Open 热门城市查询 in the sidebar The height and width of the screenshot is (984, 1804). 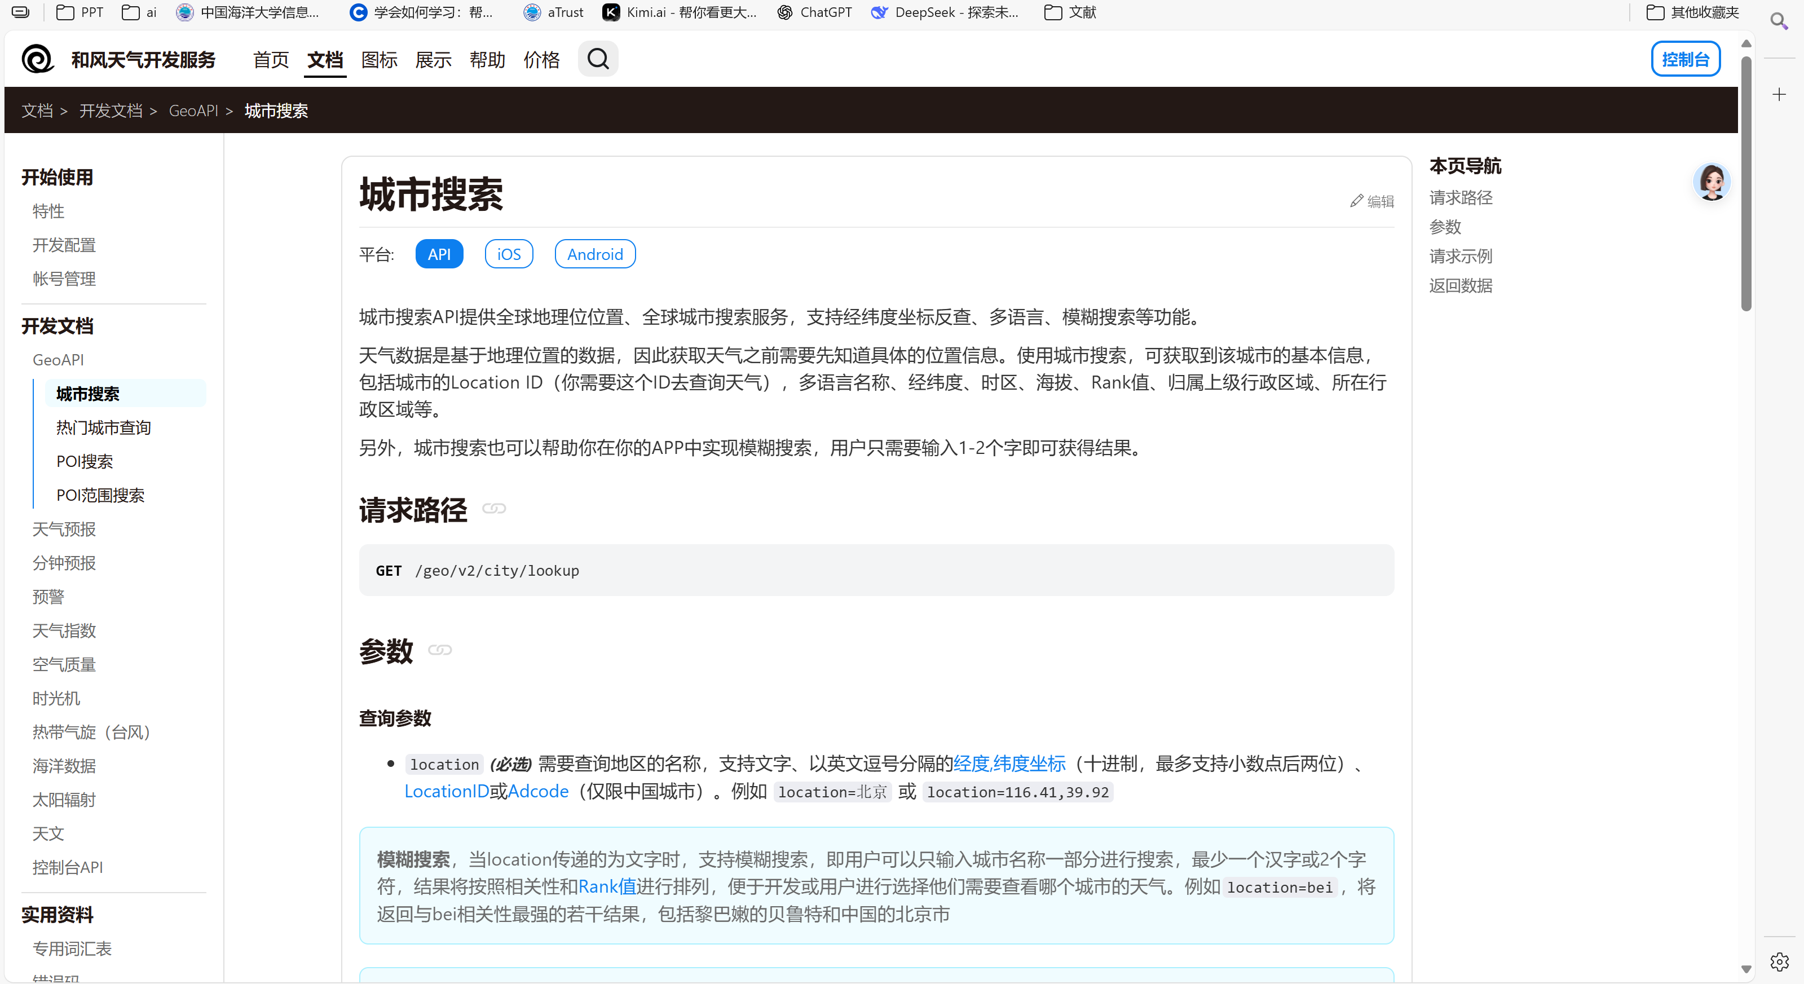click(x=104, y=428)
